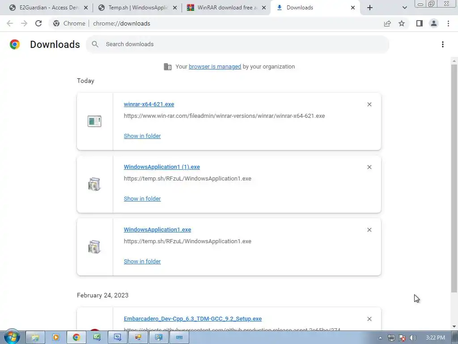Click the 3:22 PM taskbar clock
Viewport: 458px width, 344px height.
point(435,338)
